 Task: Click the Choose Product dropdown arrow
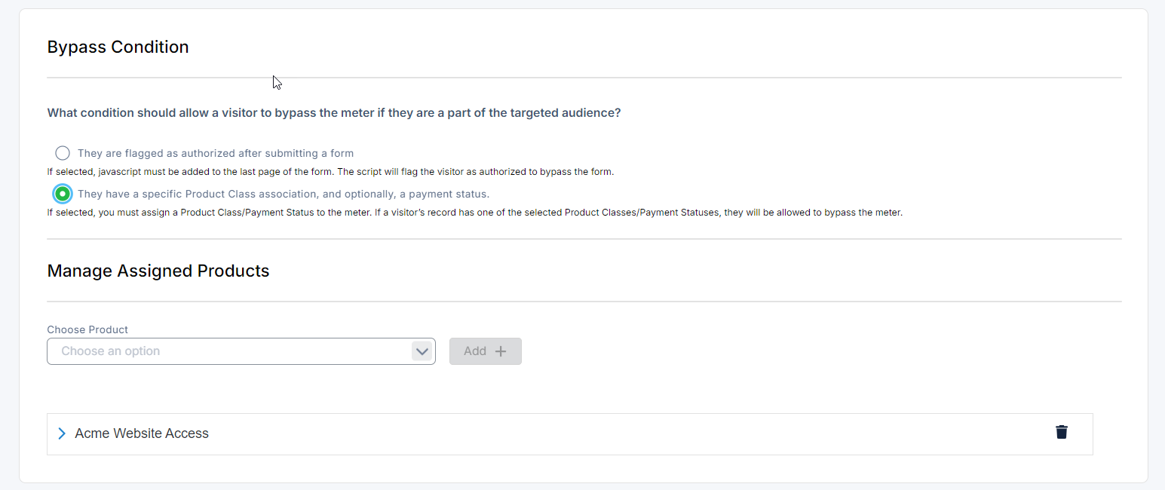pyautogui.click(x=422, y=351)
